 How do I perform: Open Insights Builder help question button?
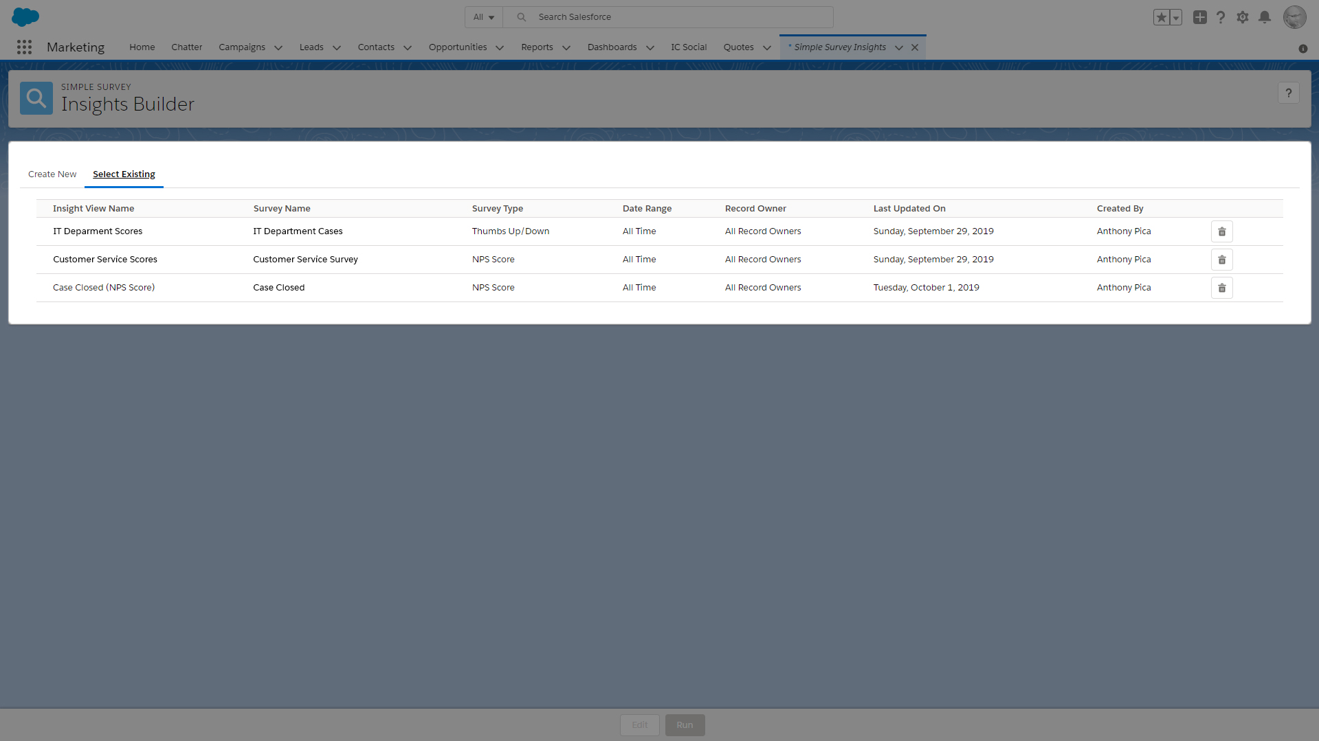[1288, 93]
